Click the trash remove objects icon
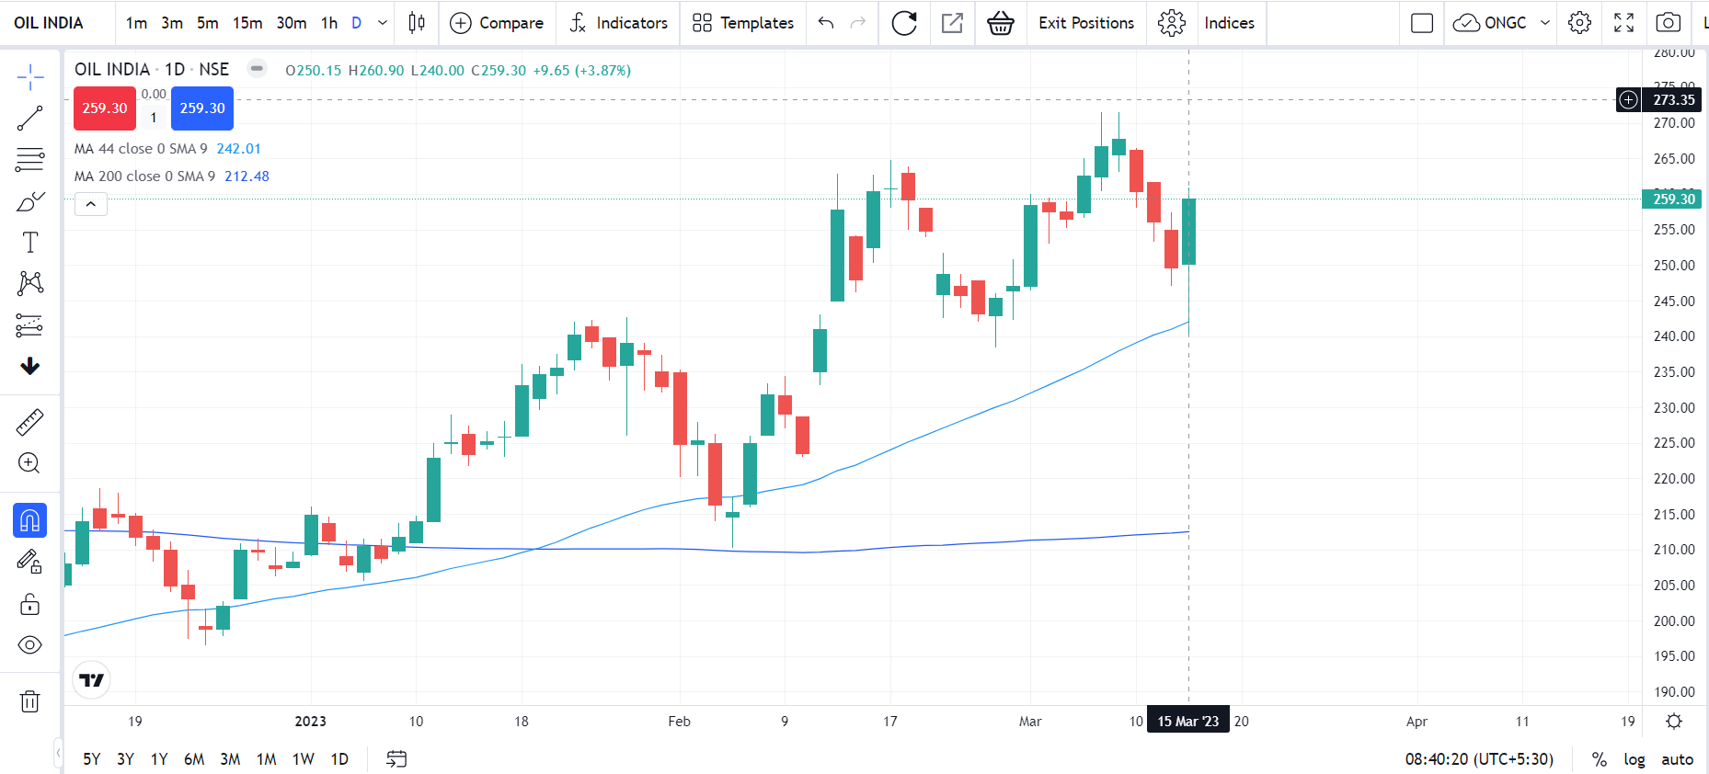The height and width of the screenshot is (774, 1709). [30, 702]
